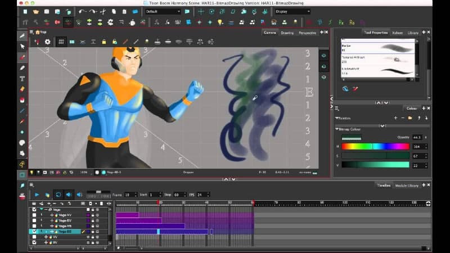Collapse the Palettes section

(336, 118)
